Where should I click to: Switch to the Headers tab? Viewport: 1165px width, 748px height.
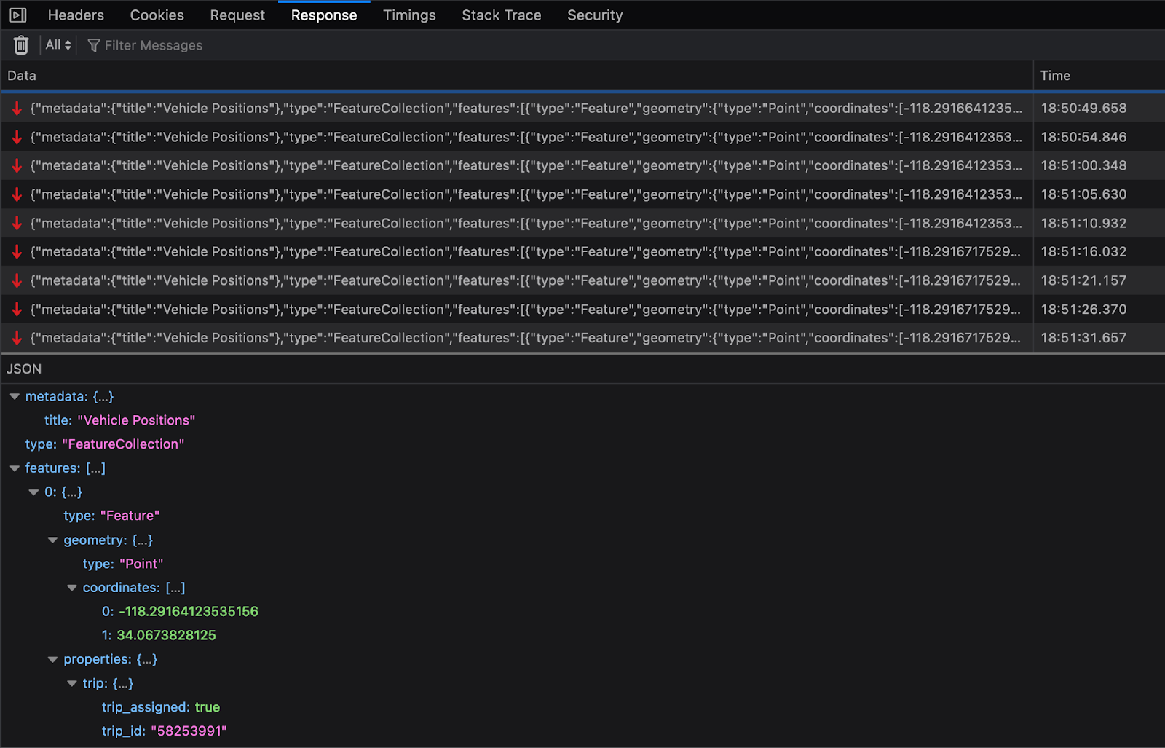(76, 15)
